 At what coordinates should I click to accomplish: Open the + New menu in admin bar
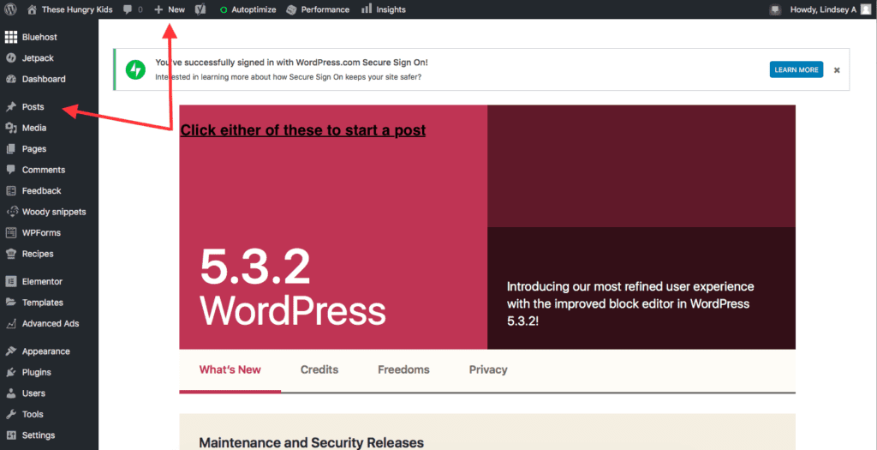click(170, 9)
